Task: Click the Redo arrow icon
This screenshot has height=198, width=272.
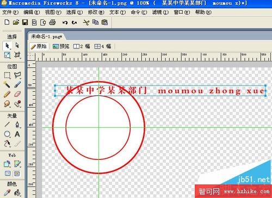Action: pos(74,23)
